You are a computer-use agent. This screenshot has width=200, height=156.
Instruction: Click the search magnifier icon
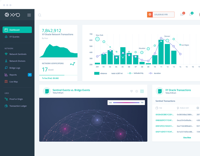pos(40,15)
